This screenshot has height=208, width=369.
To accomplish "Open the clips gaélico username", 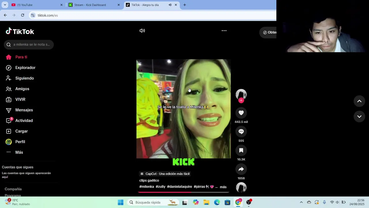I will 149,181.
